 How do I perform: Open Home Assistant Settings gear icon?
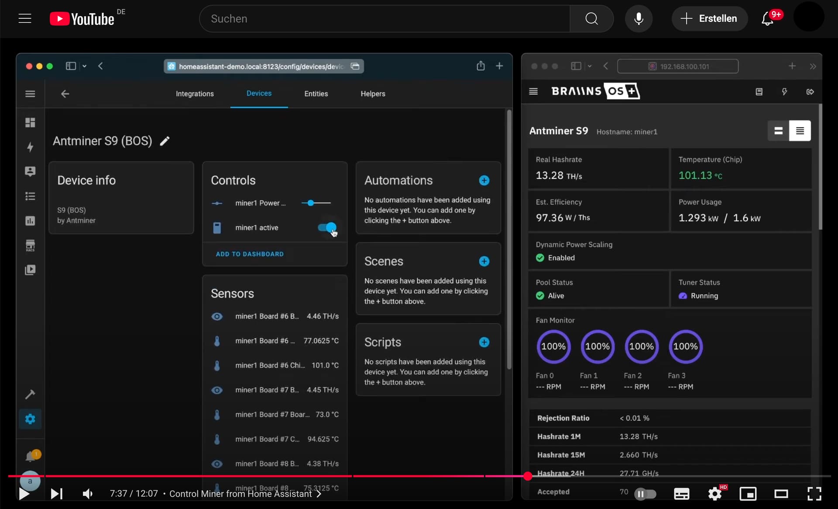tap(30, 419)
